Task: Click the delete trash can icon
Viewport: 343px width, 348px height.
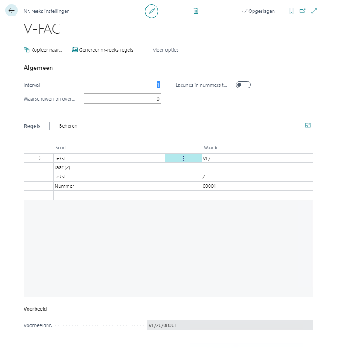Action: click(x=196, y=11)
